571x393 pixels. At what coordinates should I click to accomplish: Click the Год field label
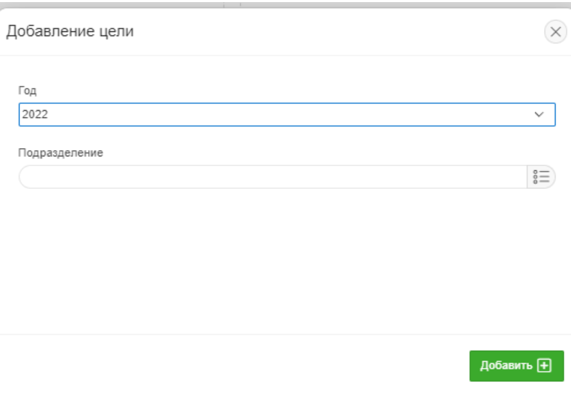27,91
